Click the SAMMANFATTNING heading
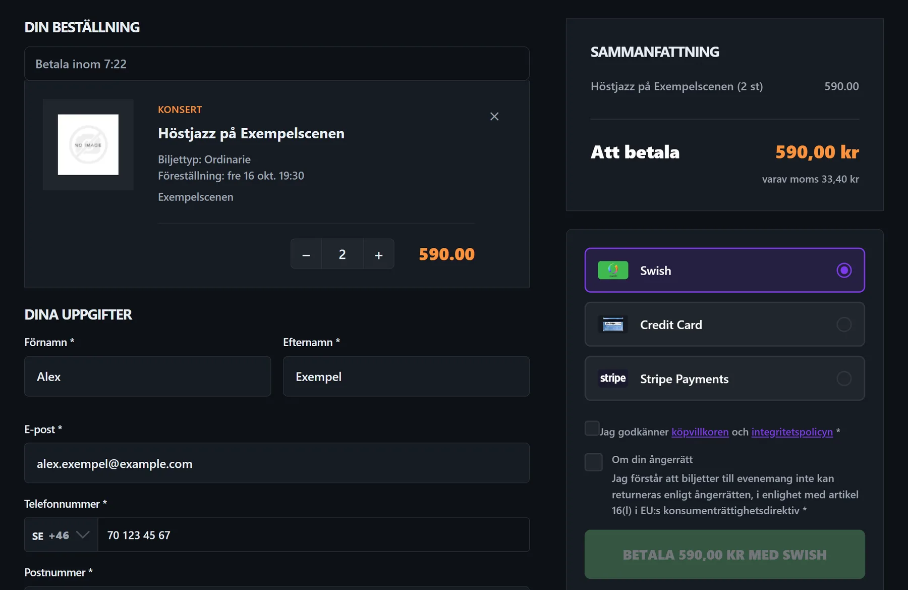Screen dimensions: 908x590 pyautogui.click(x=655, y=52)
